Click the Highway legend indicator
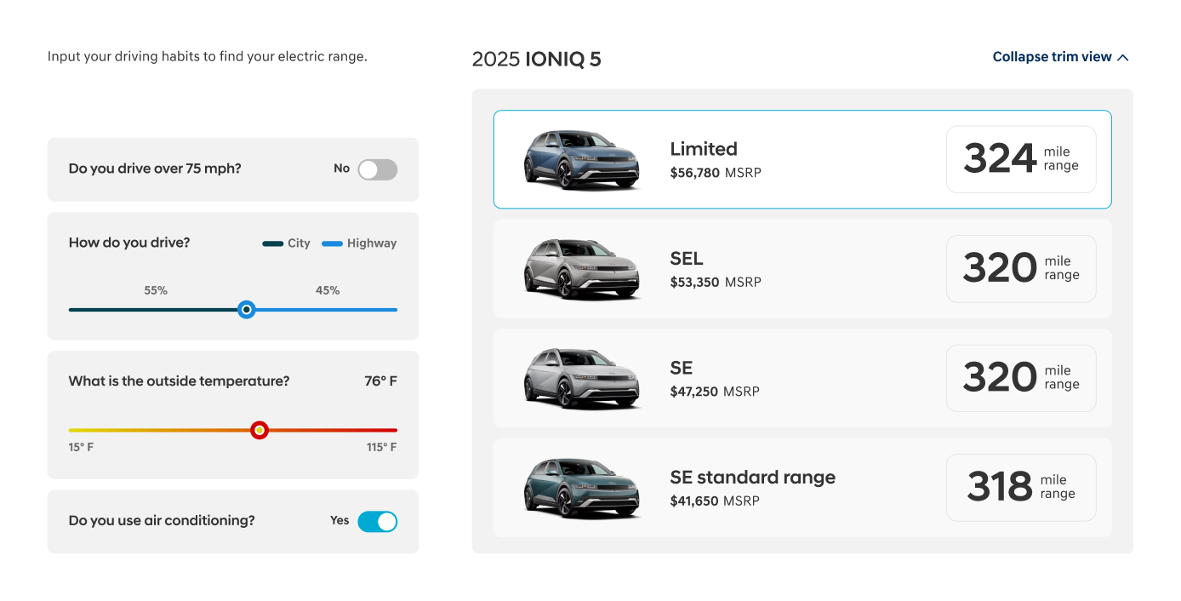The width and height of the screenshot is (1181, 601). tap(332, 243)
